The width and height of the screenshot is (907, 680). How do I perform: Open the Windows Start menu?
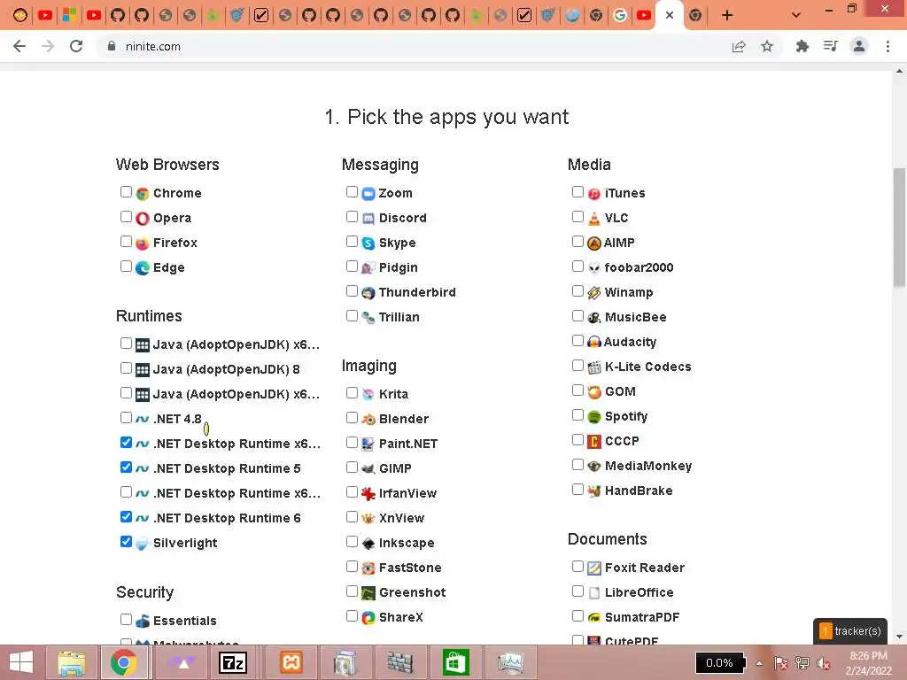point(21,662)
